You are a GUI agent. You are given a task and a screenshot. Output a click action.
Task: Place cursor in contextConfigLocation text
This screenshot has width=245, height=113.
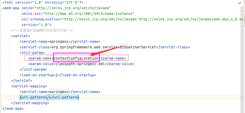(76, 58)
